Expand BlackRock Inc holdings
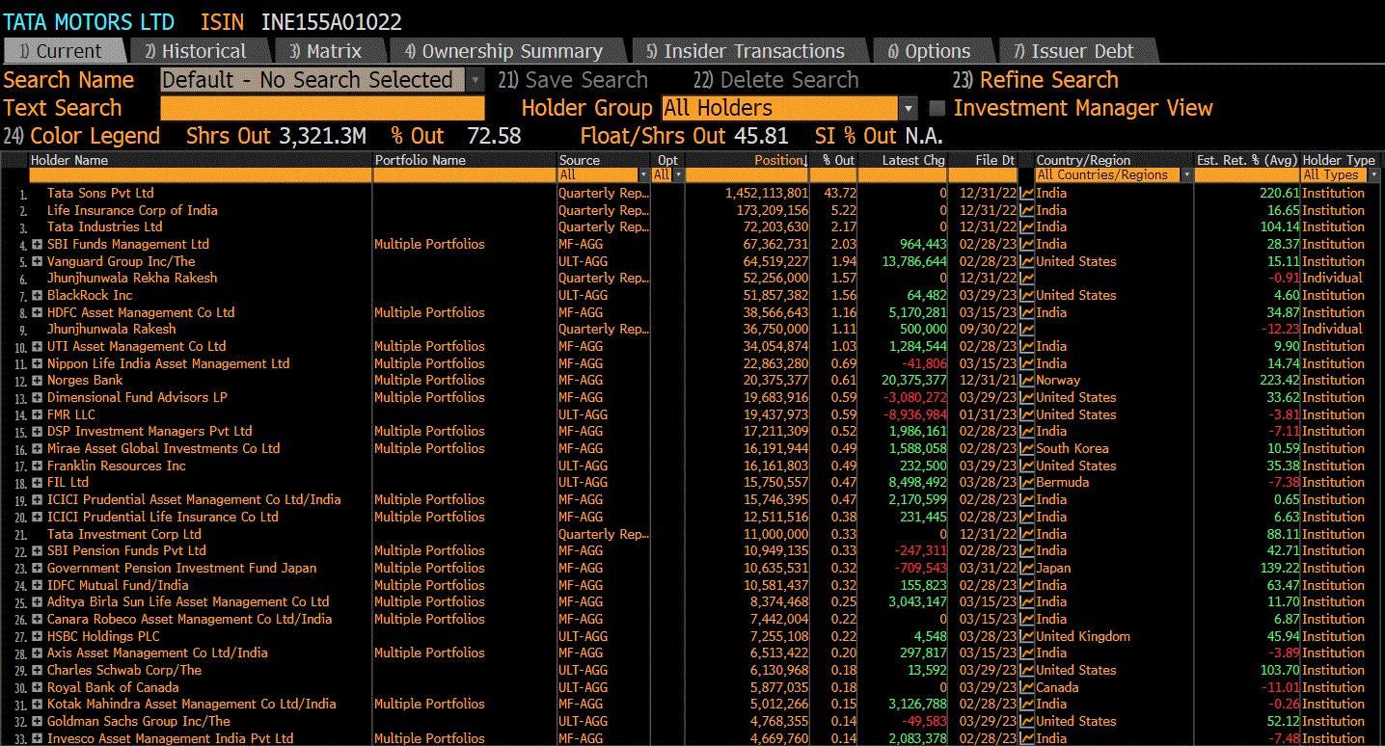The width and height of the screenshot is (1385, 746). pos(38,296)
